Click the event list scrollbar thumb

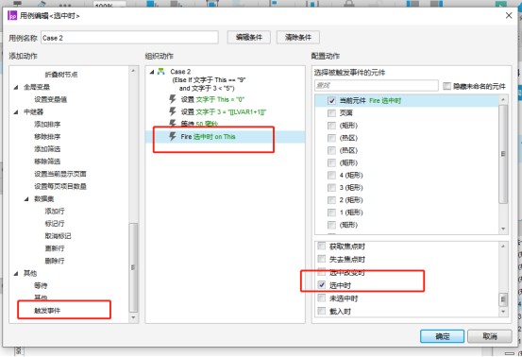coord(503,299)
